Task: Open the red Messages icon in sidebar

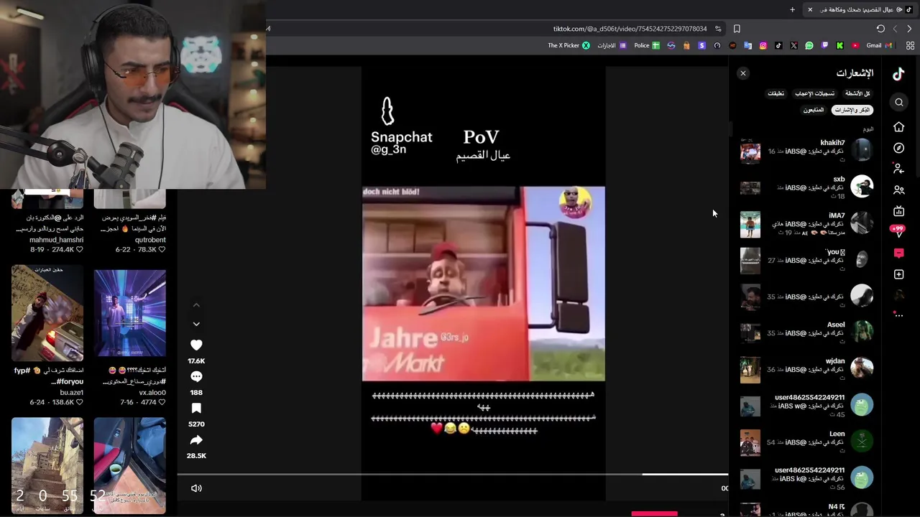Action: [x=898, y=253]
